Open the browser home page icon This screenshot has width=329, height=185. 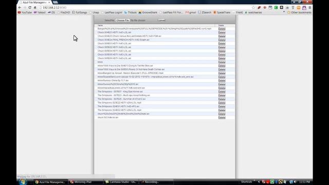tap(35, 8)
